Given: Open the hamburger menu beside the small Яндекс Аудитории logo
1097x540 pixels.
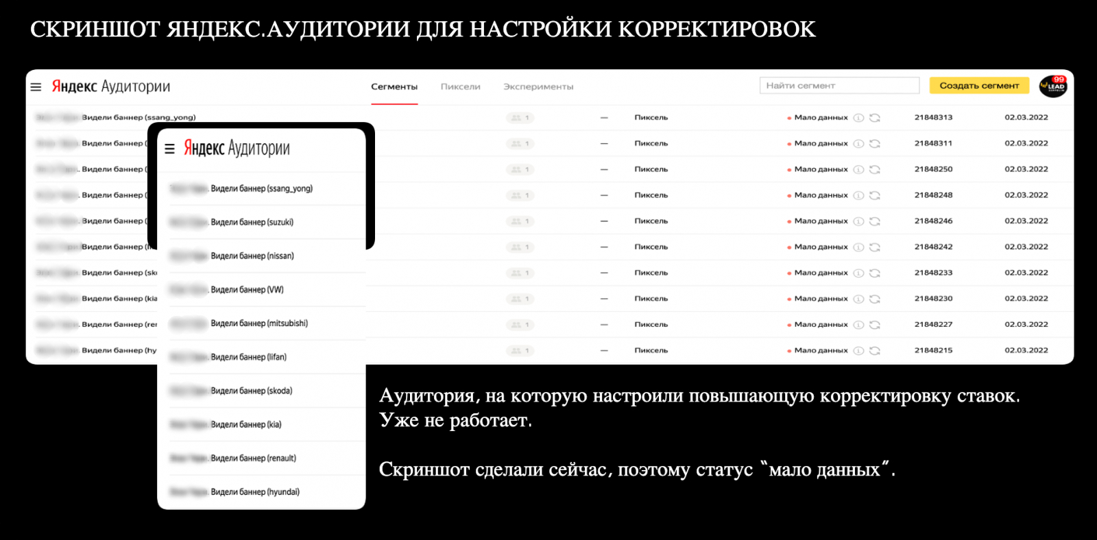Looking at the screenshot, I should pyautogui.click(x=36, y=87).
